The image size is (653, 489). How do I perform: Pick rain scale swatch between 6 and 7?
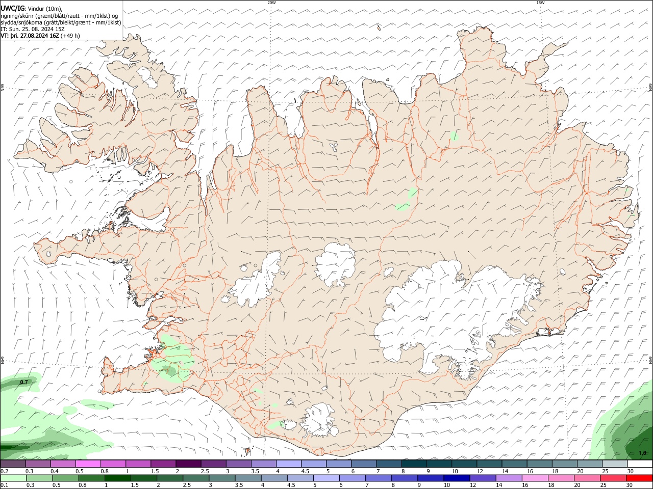(x=353, y=478)
